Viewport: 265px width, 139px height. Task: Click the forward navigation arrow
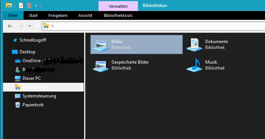(x=21, y=26)
